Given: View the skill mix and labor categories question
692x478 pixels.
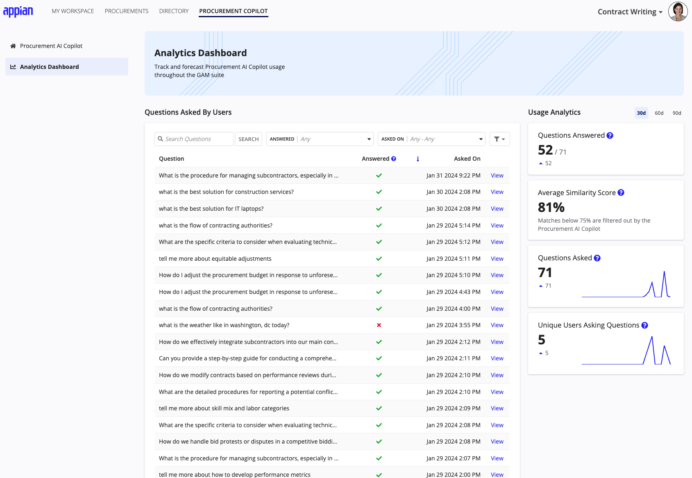Looking at the screenshot, I should 497,408.
